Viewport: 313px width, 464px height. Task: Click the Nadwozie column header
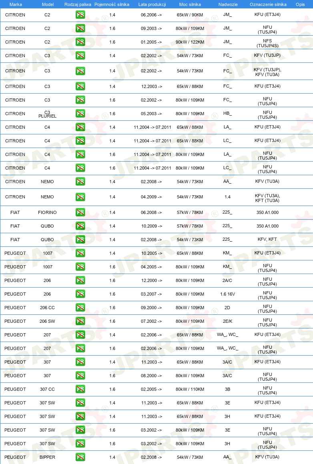point(228,4)
